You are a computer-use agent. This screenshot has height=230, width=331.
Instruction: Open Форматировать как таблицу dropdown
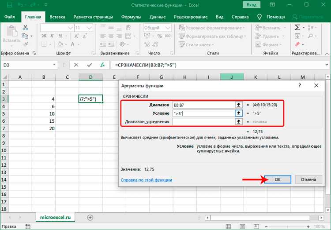click(x=212, y=36)
